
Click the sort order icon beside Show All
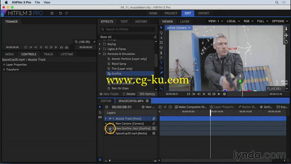point(155,37)
